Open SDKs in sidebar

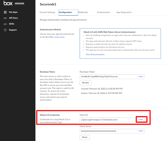pyautogui.click(x=12, y=24)
